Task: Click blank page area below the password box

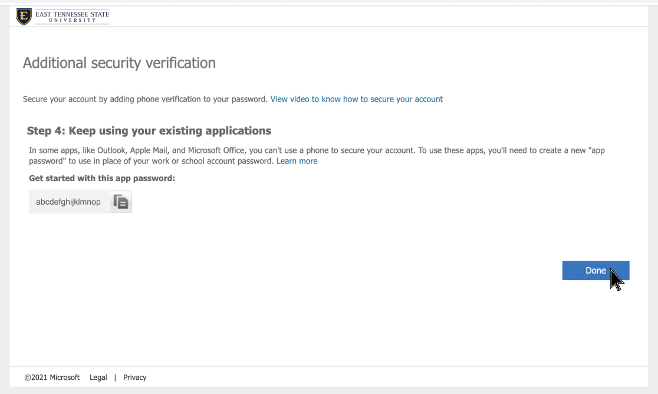Action: click(236, 283)
